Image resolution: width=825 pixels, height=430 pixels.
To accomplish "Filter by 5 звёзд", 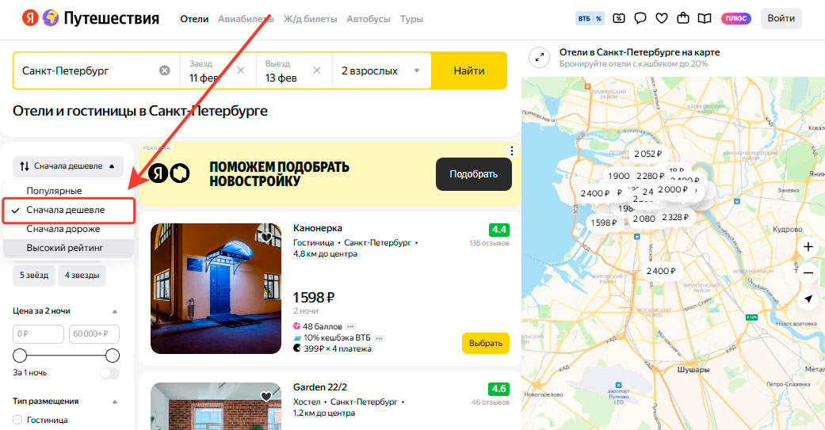I will click(x=34, y=276).
